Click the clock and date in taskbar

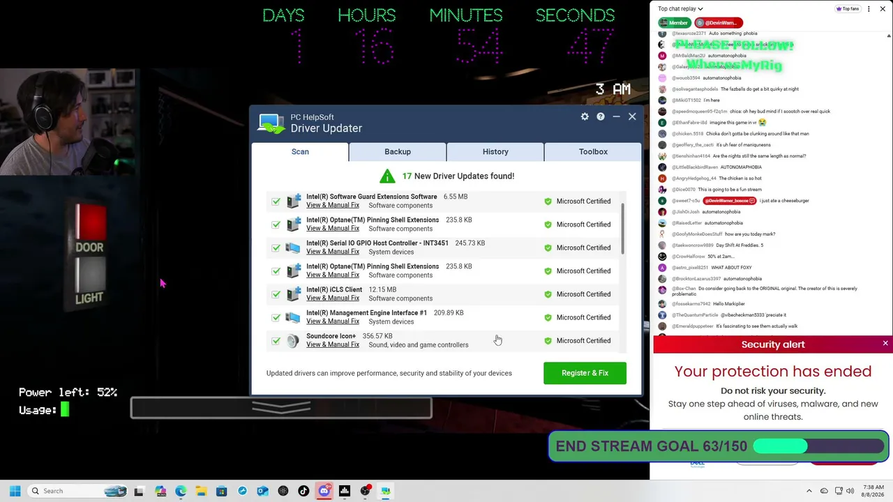[873, 491]
